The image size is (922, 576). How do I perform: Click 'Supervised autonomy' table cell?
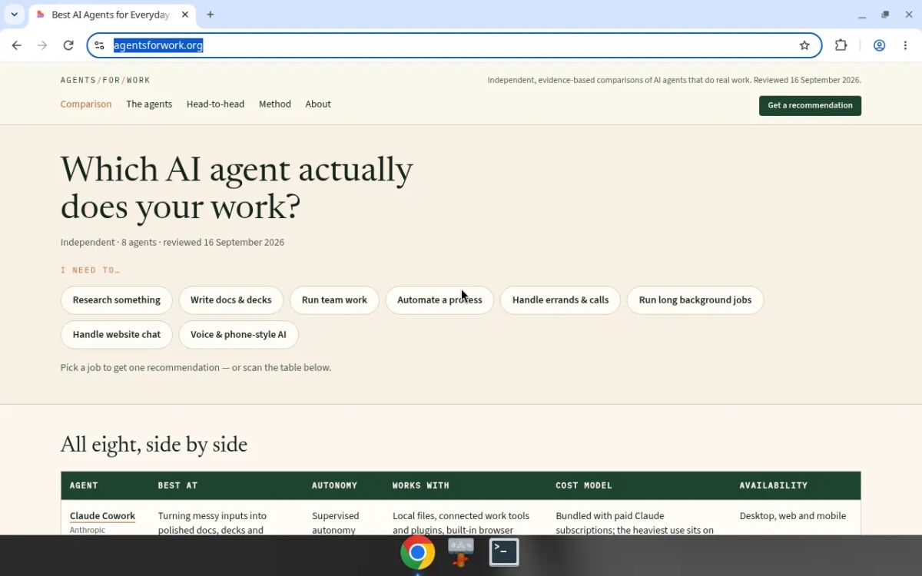(336, 523)
